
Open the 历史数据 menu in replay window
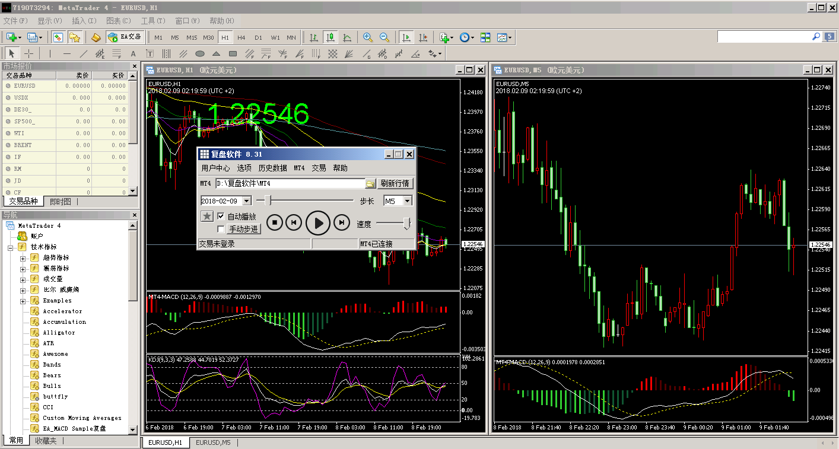(x=272, y=168)
